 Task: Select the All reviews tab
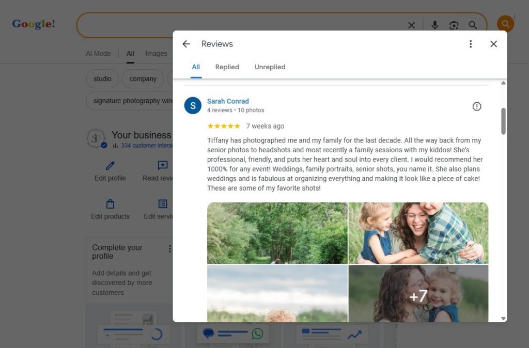[196, 67]
